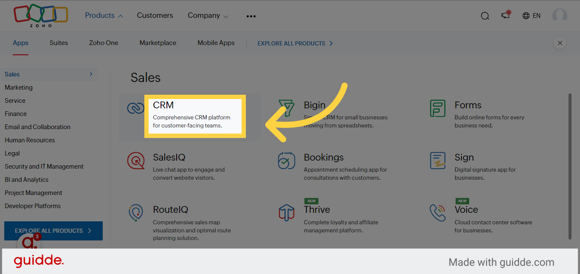Click the Voice phone icon
Image resolution: width=580 pixels, height=274 pixels.
pos(437,213)
